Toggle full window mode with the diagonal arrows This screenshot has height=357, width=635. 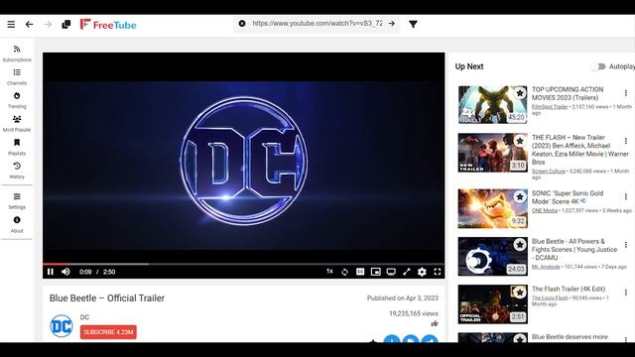[x=406, y=272]
